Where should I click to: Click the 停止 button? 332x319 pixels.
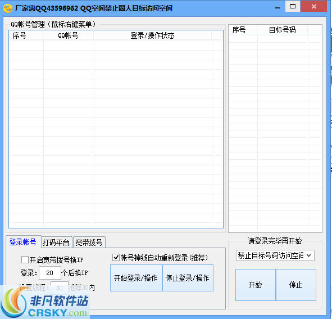(296, 285)
